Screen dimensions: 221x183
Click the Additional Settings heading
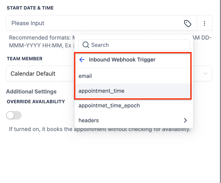point(31,91)
